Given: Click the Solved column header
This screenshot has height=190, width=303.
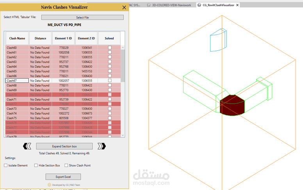Looking at the screenshot, I should (x=109, y=38).
